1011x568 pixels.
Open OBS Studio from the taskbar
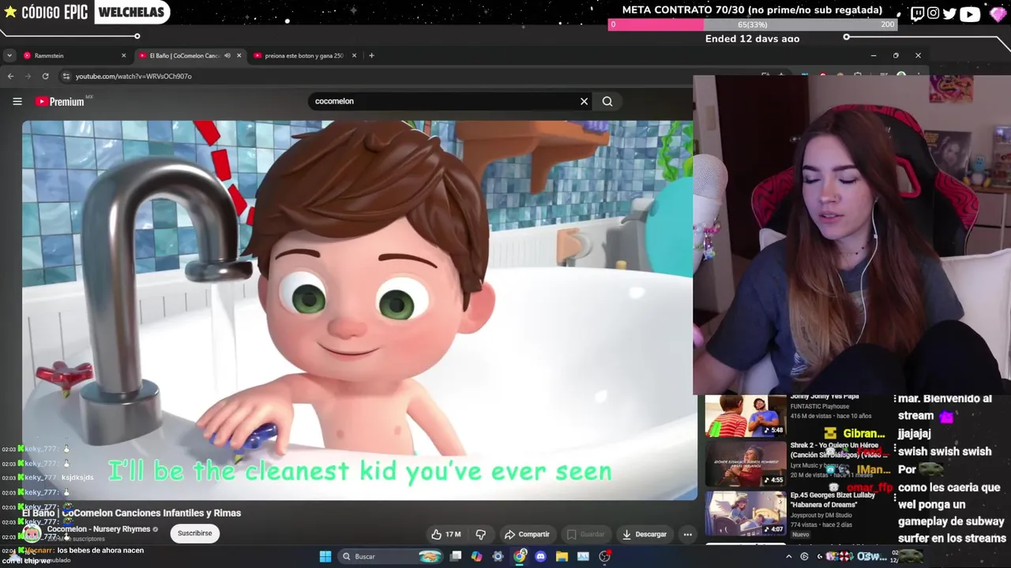tap(604, 556)
